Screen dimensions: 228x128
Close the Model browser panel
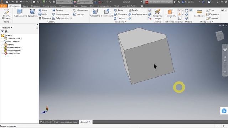[37, 25]
